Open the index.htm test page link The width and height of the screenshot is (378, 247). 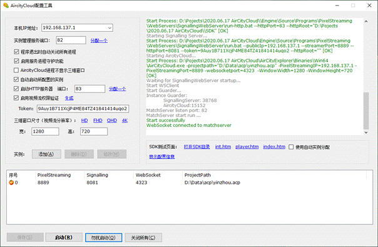[x=274, y=147]
